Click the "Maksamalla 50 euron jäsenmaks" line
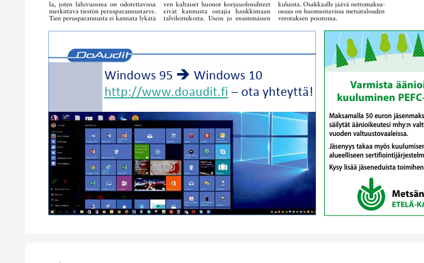Viewport: 424px width, 263px height. click(376, 116)
